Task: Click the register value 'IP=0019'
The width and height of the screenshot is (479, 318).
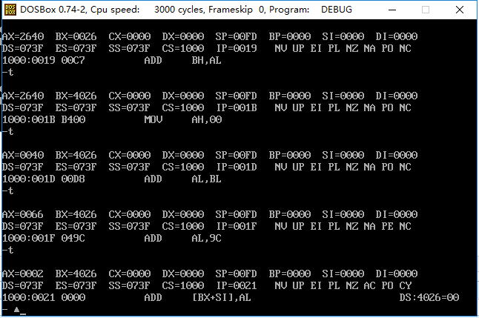Action: (237, 48)
